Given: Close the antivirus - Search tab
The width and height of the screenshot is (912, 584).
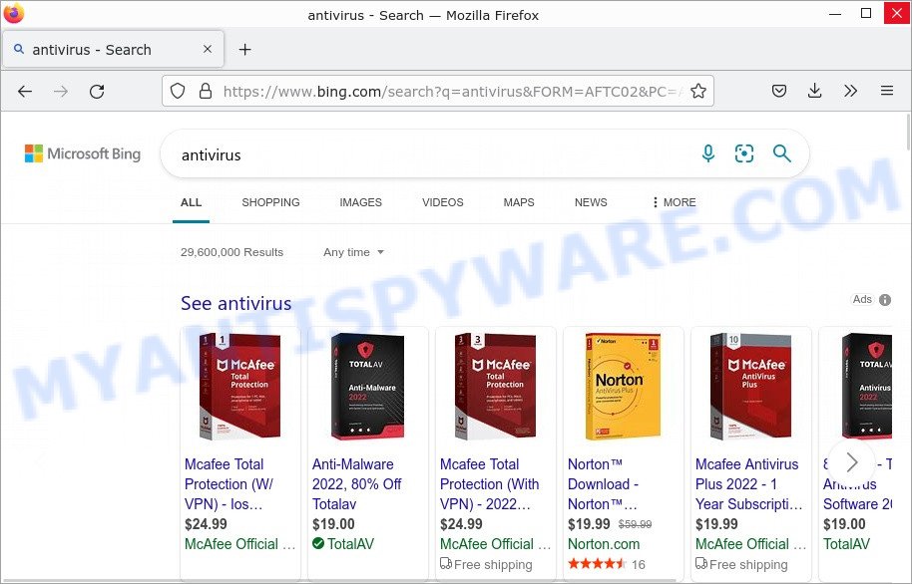Looking at the screenshot, I should point(208,50).
